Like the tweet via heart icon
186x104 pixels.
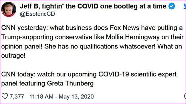click(x=5, y=96)
